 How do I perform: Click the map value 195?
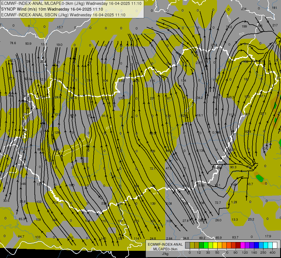pyautogui.click(x=121, y=204)
